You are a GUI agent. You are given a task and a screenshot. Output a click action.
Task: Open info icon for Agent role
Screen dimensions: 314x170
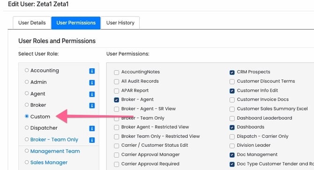[92, 94]
